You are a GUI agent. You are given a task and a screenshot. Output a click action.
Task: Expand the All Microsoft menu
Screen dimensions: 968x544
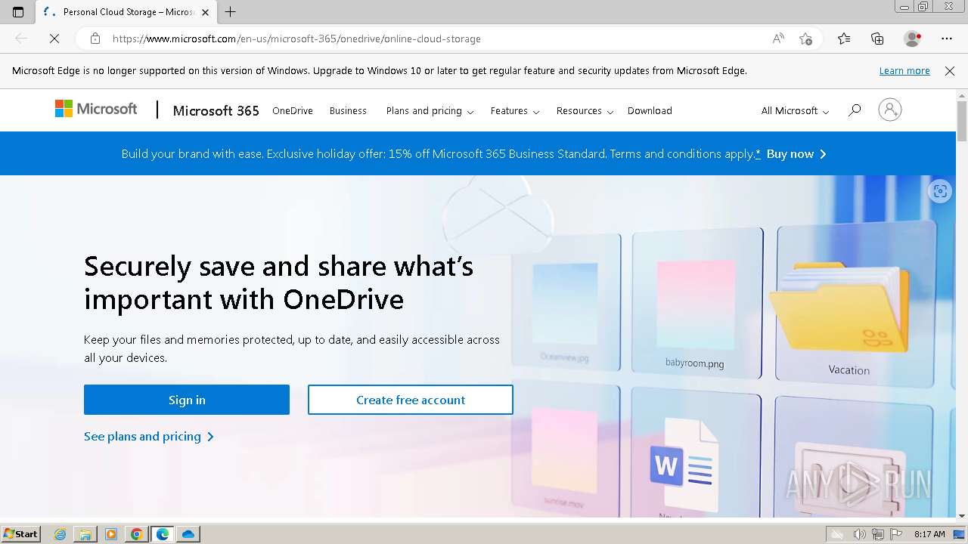(795, 110)
